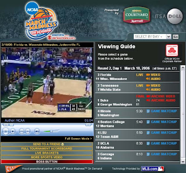Click the 'FINAL' status label
Screen dimensions: 186x173
(140, 96)
